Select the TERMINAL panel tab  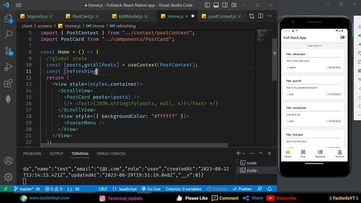coord(80,153)
